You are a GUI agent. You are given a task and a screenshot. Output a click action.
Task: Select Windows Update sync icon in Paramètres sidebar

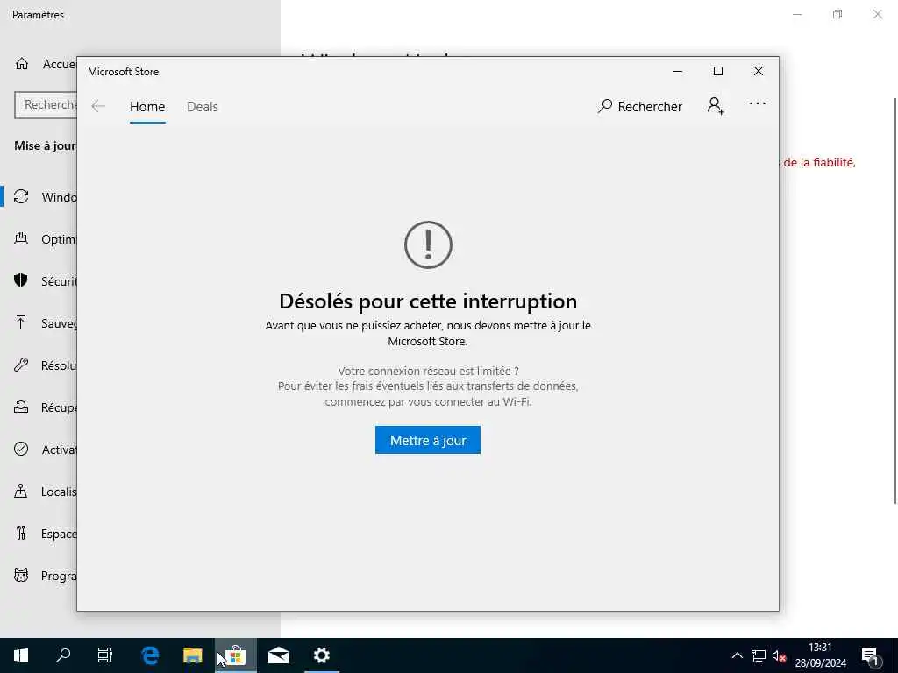tap(21, 197)
